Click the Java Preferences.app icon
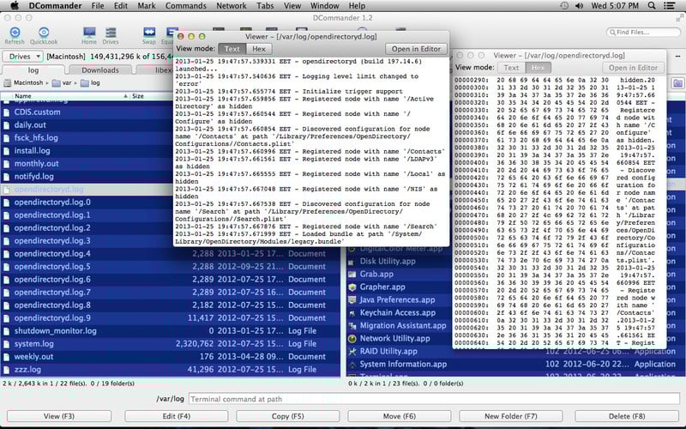686x429 pixels. coord(352,300)
